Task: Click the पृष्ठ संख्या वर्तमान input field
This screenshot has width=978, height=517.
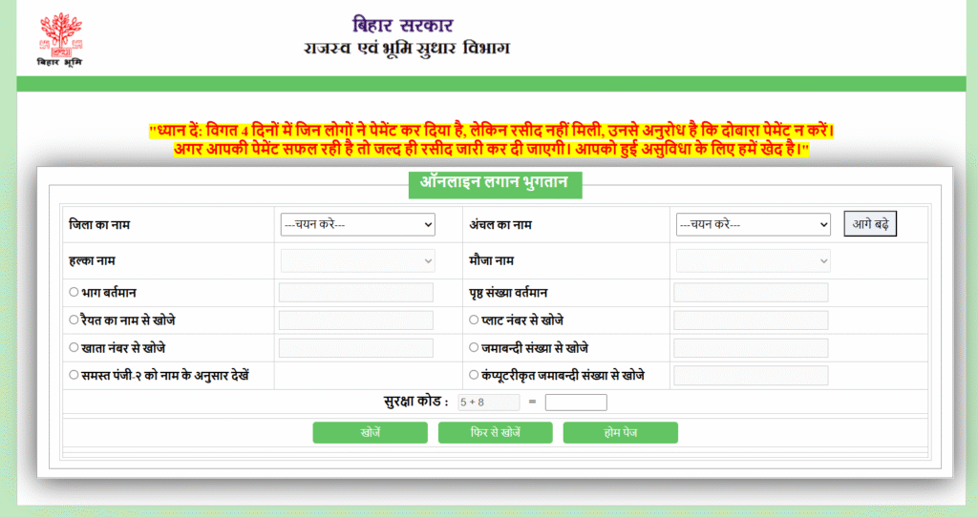Action: 751,293
